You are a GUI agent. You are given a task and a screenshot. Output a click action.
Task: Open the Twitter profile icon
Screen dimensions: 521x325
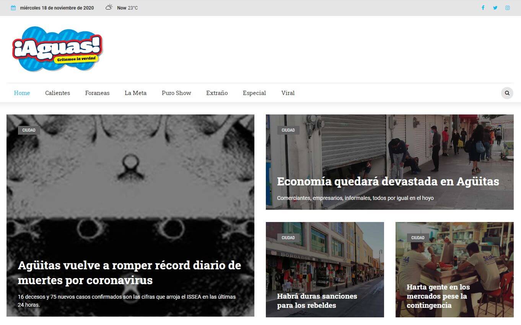pos(495,8)
